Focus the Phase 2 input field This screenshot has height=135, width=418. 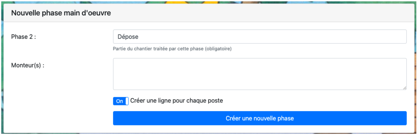[259, 37]
